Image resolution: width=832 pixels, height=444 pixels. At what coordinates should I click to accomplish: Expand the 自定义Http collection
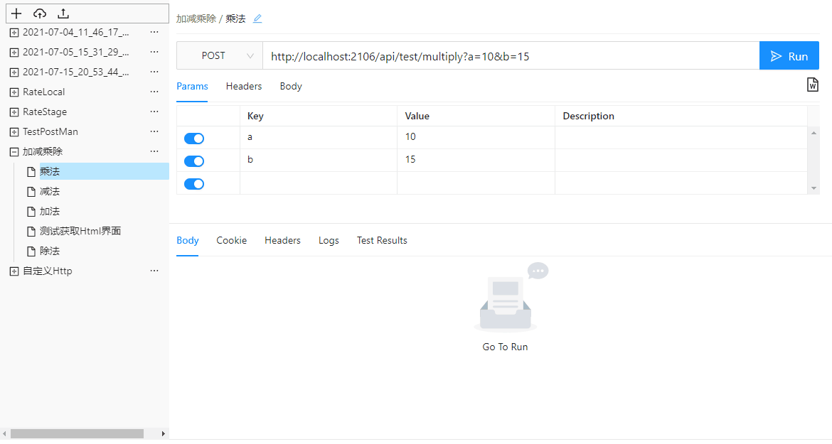(13, 271)
